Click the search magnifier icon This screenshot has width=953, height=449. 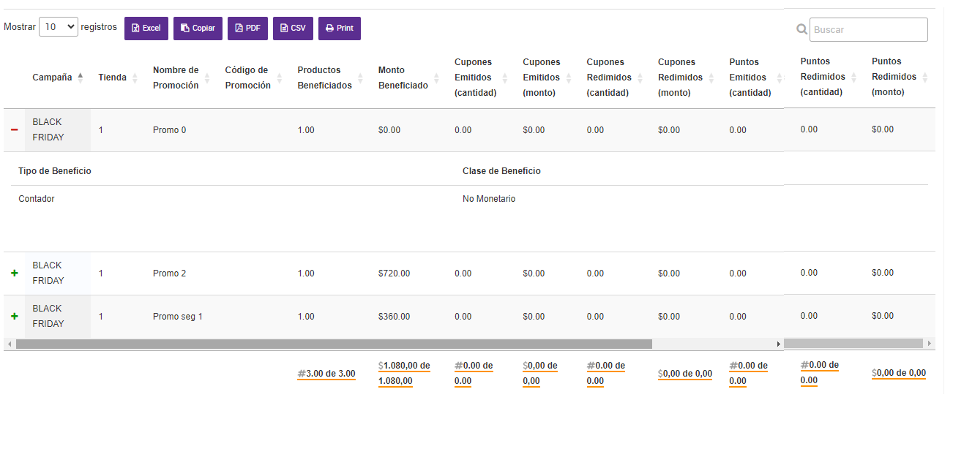click(801, 29)
